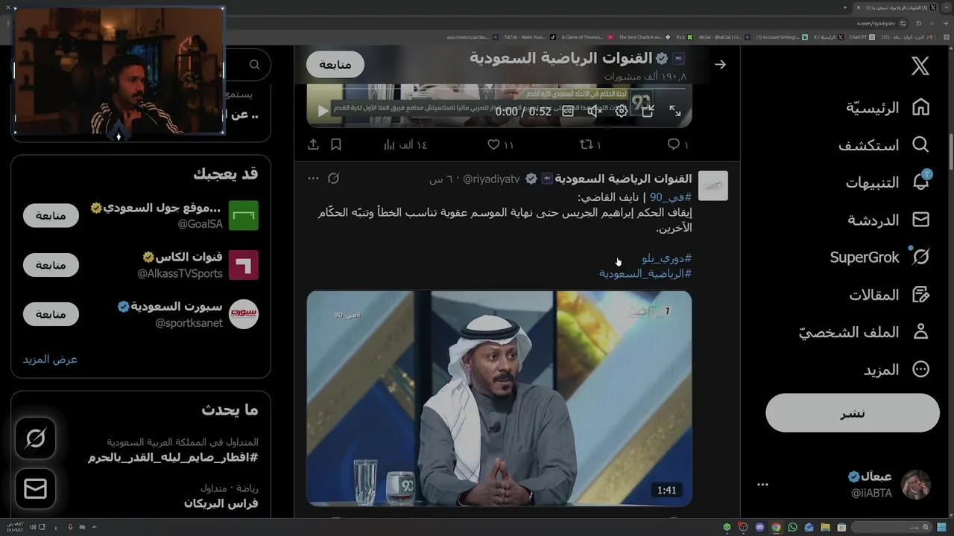954x536 pixels.
Task: Open trending #افطار_صايم_ليله_القدر_بالحرم
Action: (x=173, y=457)
